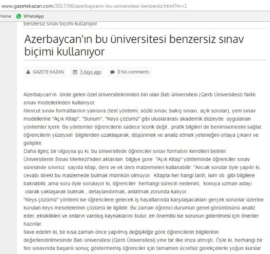Click the paragraph beginning 'Mevcut sınav formatlarının'

(143, 127)
